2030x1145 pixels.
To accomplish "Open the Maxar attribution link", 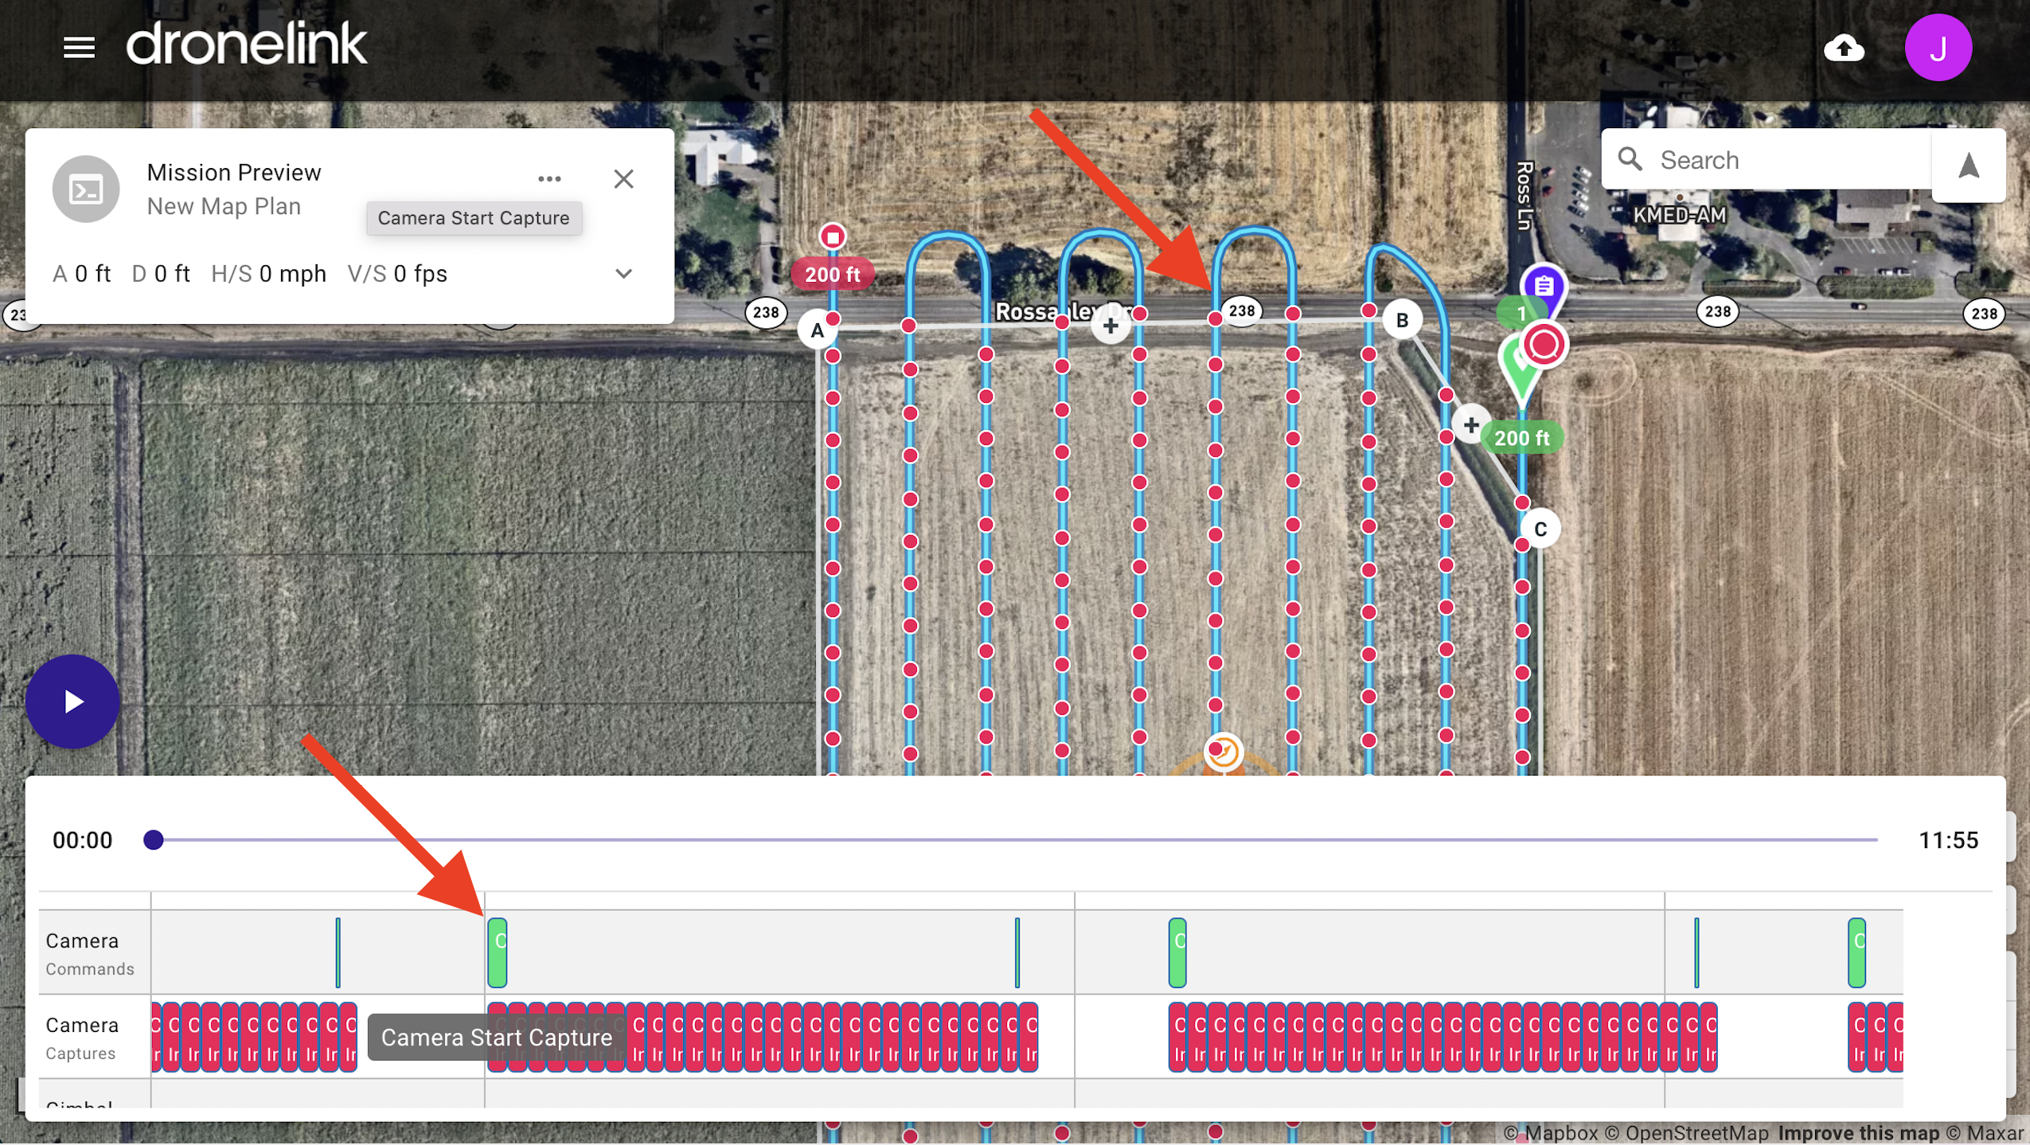I will (x=1985, y=1133).
